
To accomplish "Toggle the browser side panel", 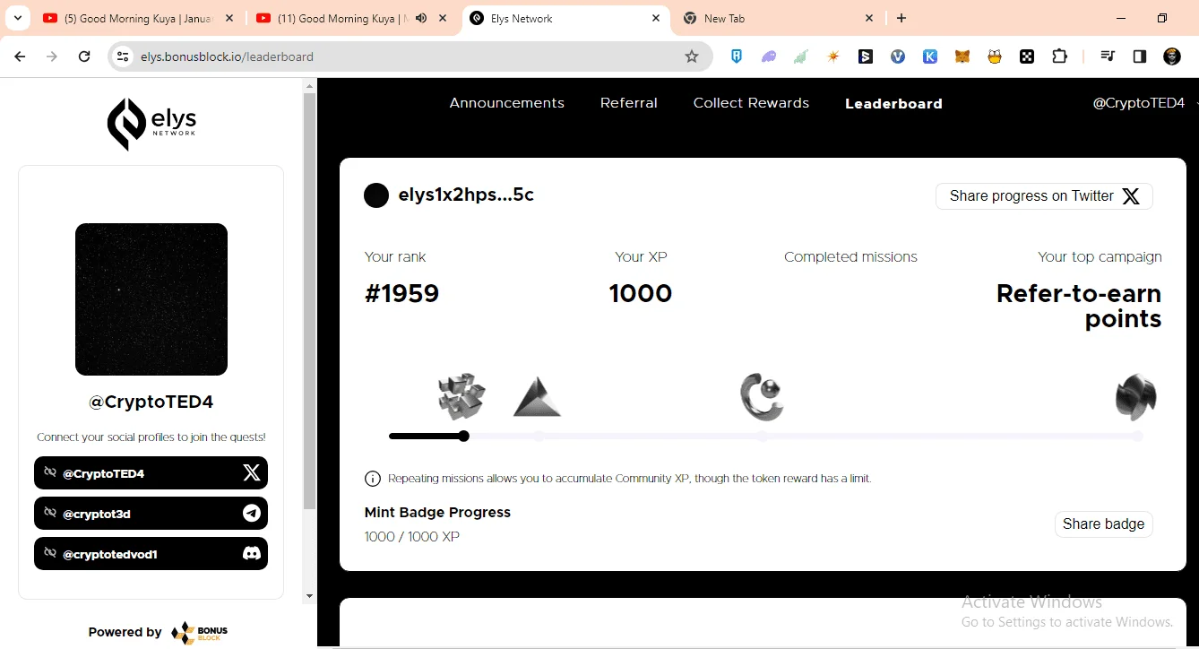I will tap(1140, 56).
